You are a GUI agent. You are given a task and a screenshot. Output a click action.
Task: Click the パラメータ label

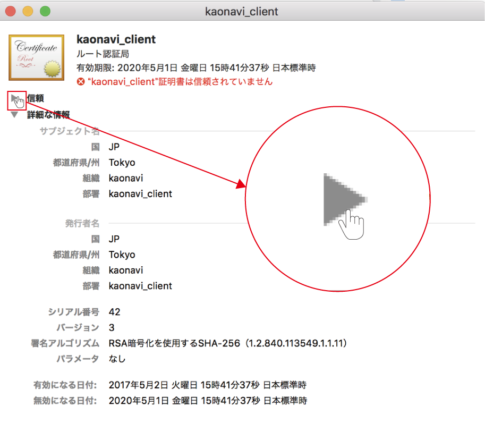coord(78,359)
